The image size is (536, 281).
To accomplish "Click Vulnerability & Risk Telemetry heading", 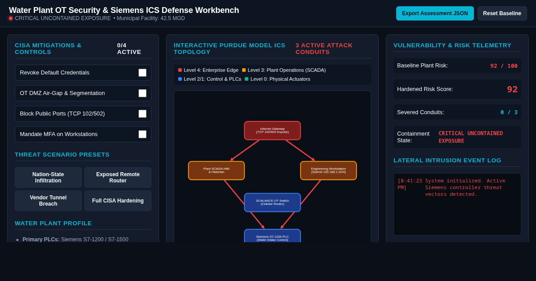I will click(452, 45).
